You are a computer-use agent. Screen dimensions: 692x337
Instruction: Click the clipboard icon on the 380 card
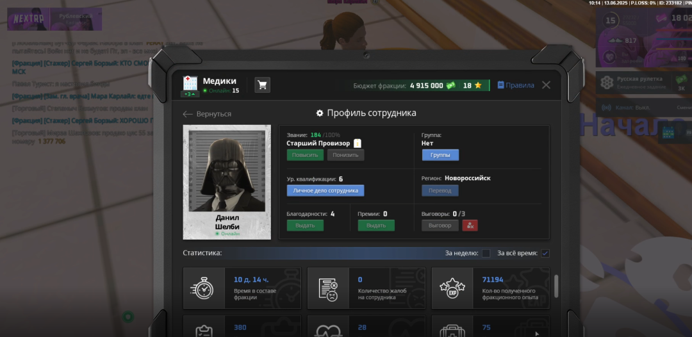click(x=204, y=331)
